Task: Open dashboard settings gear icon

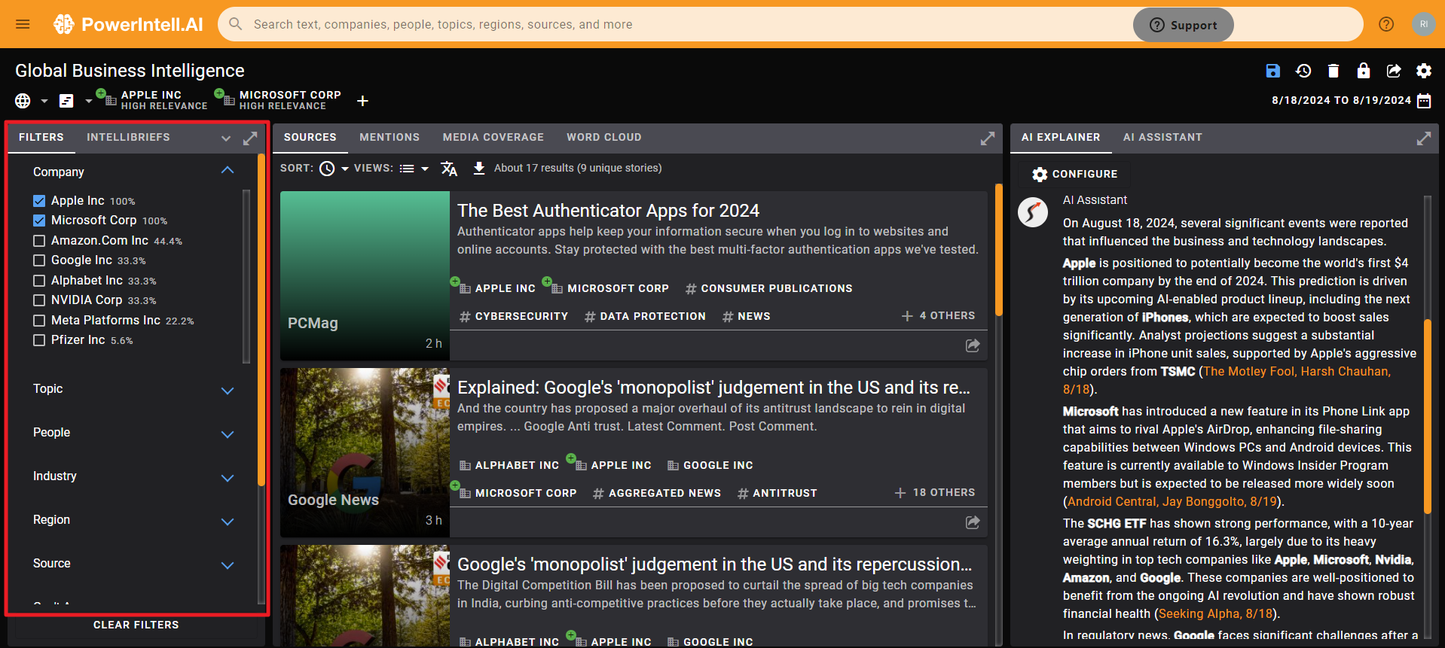Action: pyautogui.click(x=1424, y=71)
